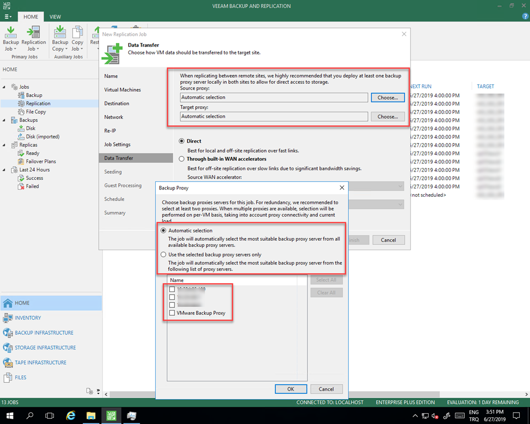Click the Veeam help question mark icon
The image size is (530, 424).
click(x=526, y=16)
